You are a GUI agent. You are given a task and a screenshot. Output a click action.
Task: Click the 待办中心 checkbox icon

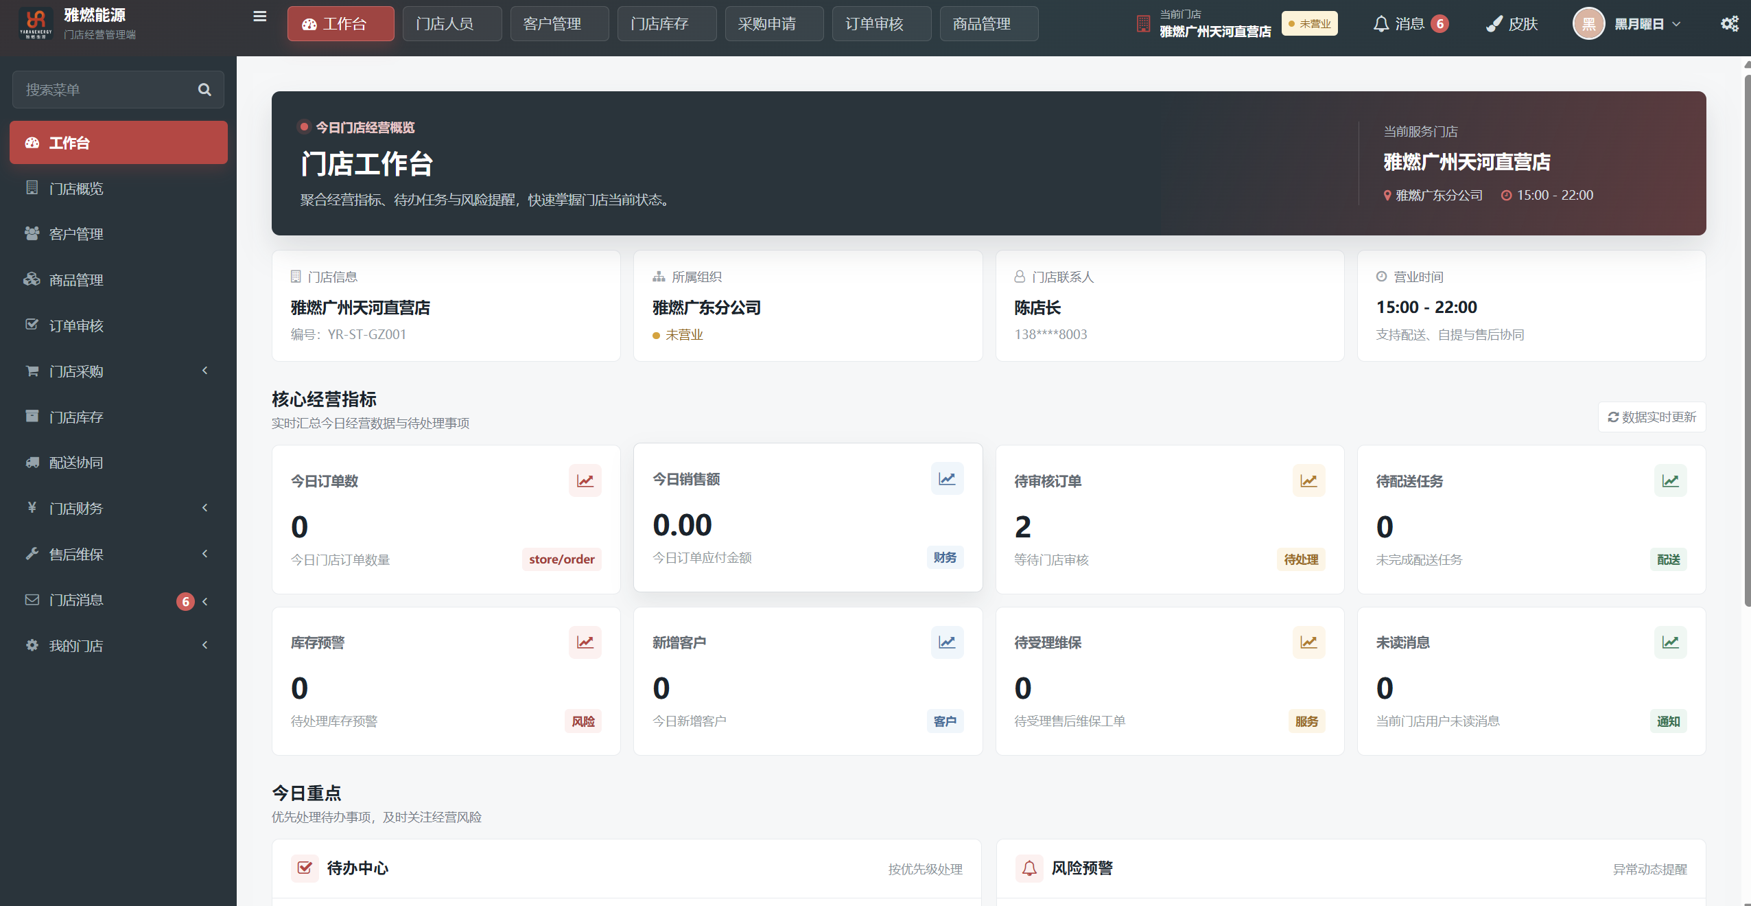pos(305,868)
